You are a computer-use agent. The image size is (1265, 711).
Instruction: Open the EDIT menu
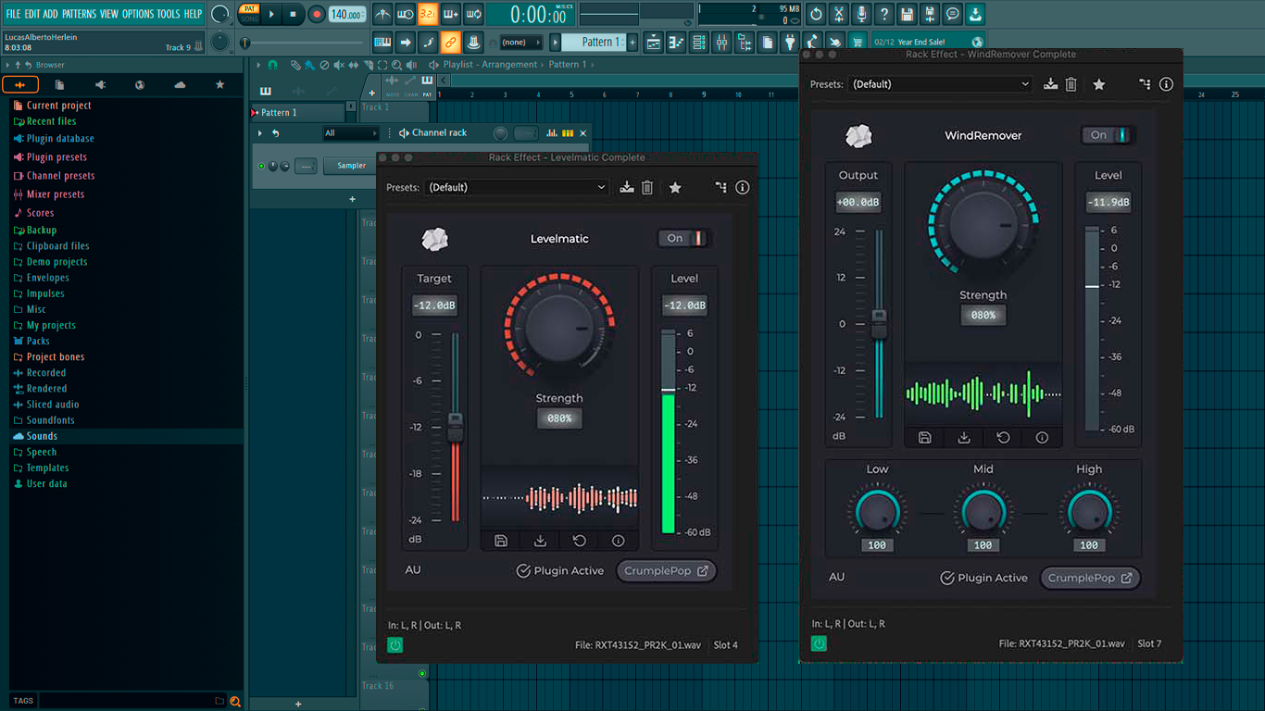[x=32, y=14]
